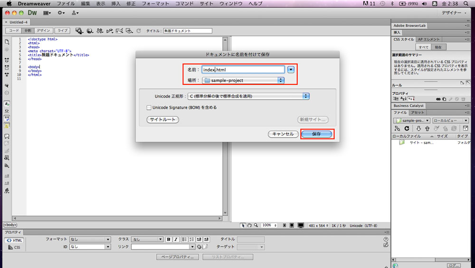The width and height of the screenshot is (475, 268).
Task: Click the new CSS rule icon
Action: 444,99
